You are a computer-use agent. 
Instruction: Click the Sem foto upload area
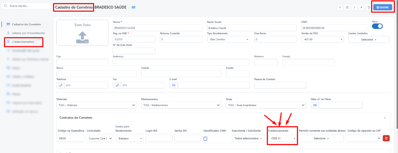[83, 33]
